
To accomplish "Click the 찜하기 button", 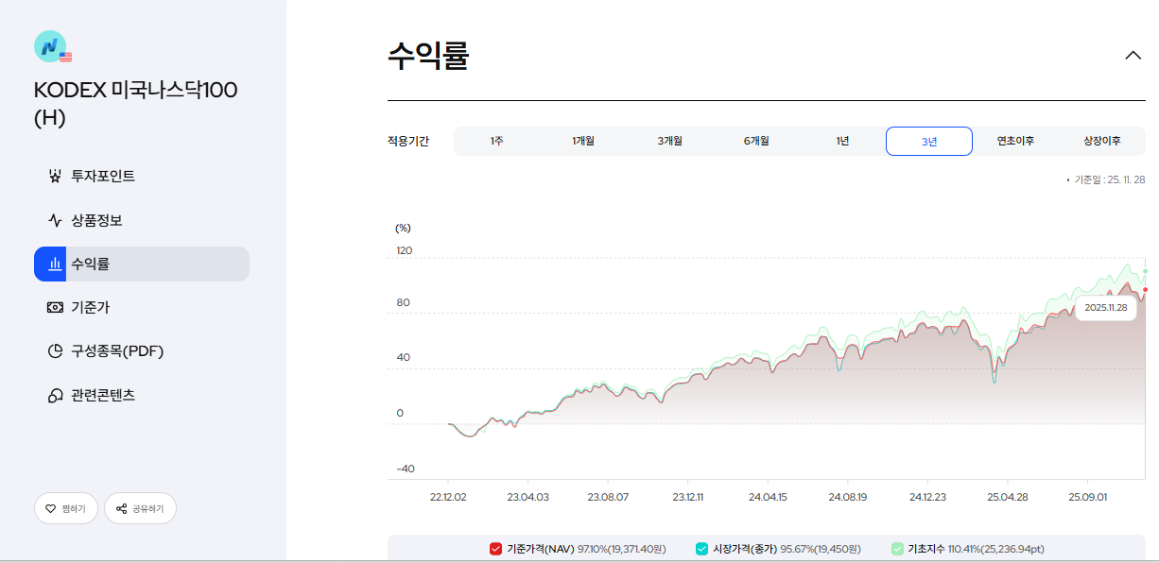I will coord(65,508).
